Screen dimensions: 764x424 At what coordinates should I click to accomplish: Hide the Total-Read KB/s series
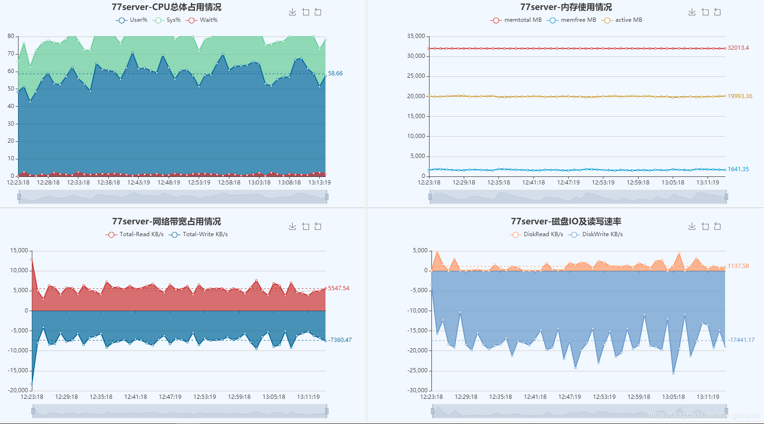[135, 234]
